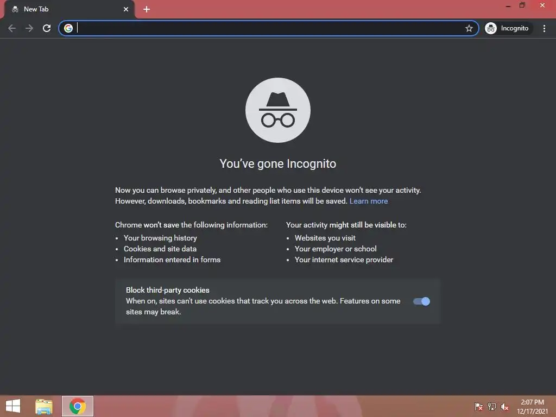556x417 pixels.
Task: Click the "You've gone Incognito" heading
Action: click(277, 164)
